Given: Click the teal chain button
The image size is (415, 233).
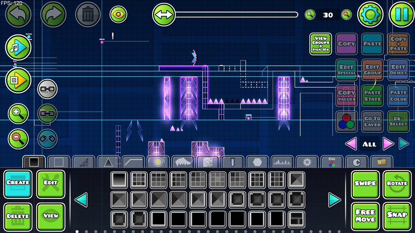Looking at the screenshot, I should point(47,139).
